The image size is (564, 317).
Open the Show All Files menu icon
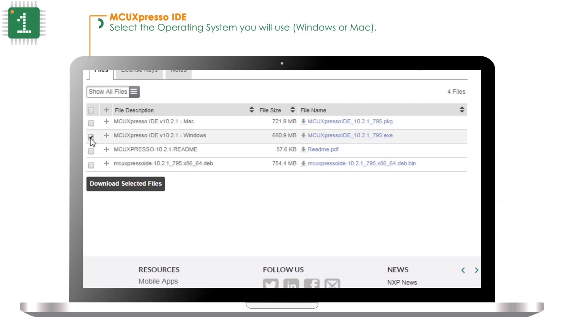pos(134,92)
